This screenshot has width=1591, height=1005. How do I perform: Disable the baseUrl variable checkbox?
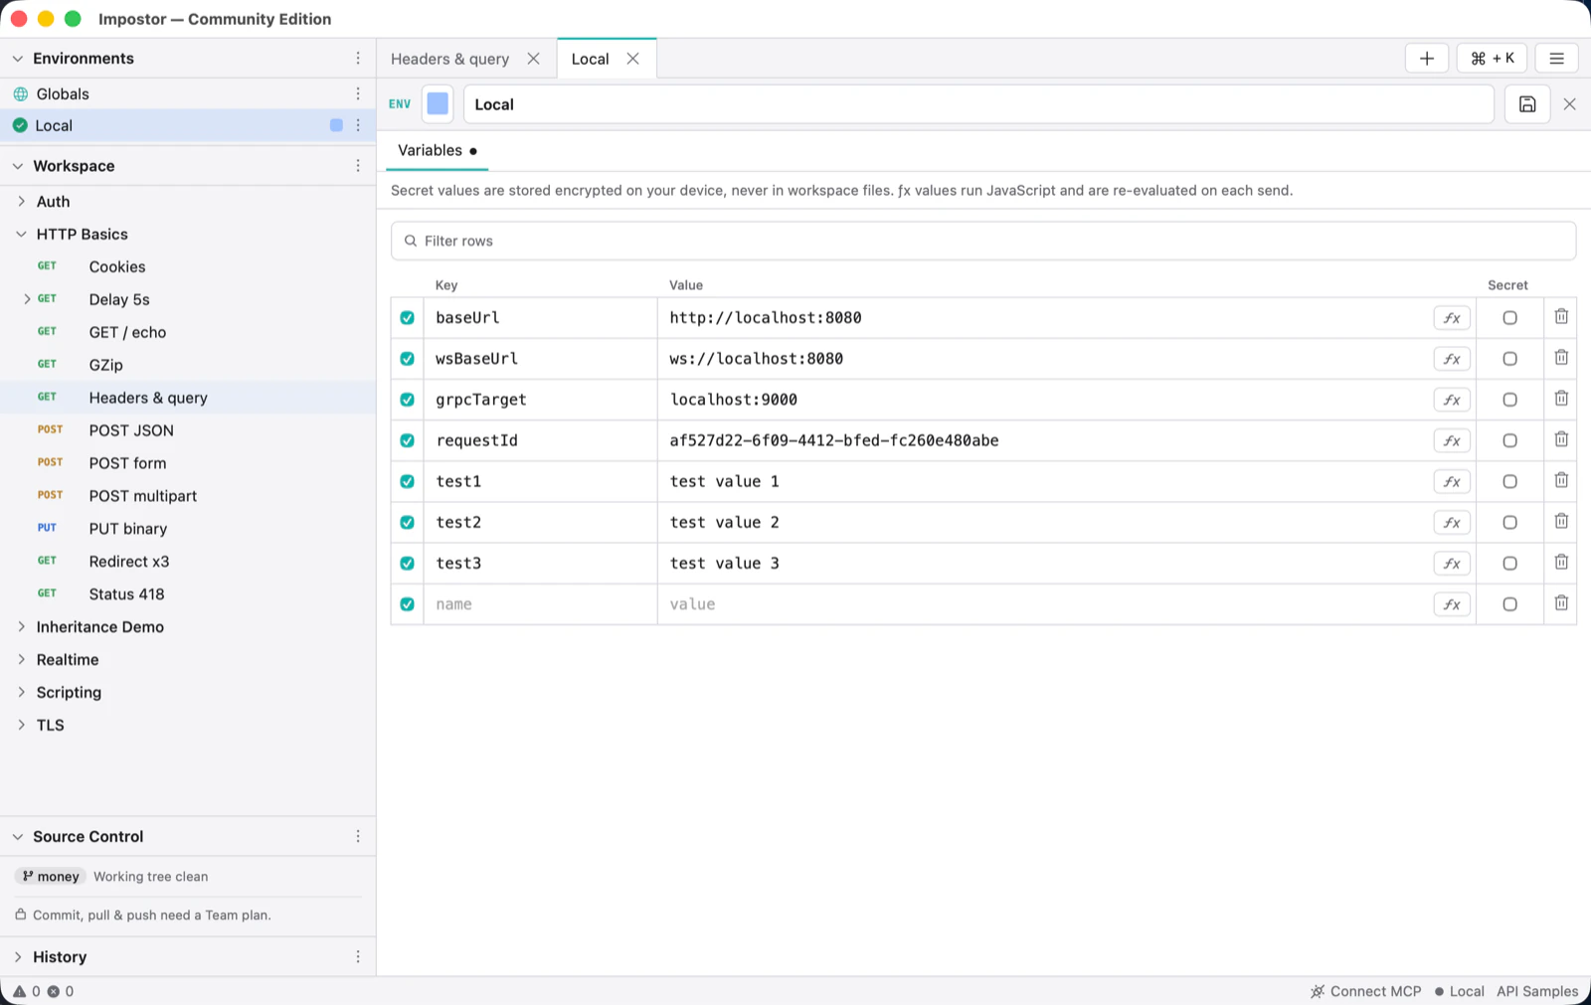tap(407, 318)
